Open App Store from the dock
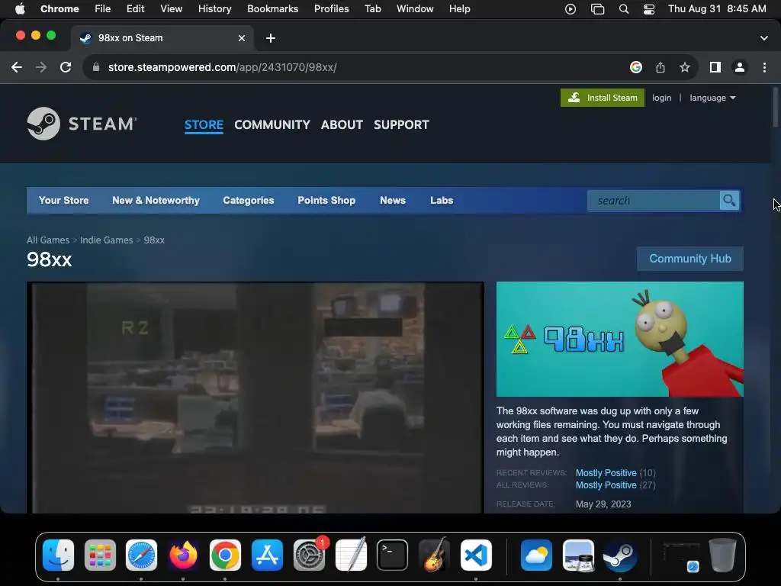 point(268,555)
